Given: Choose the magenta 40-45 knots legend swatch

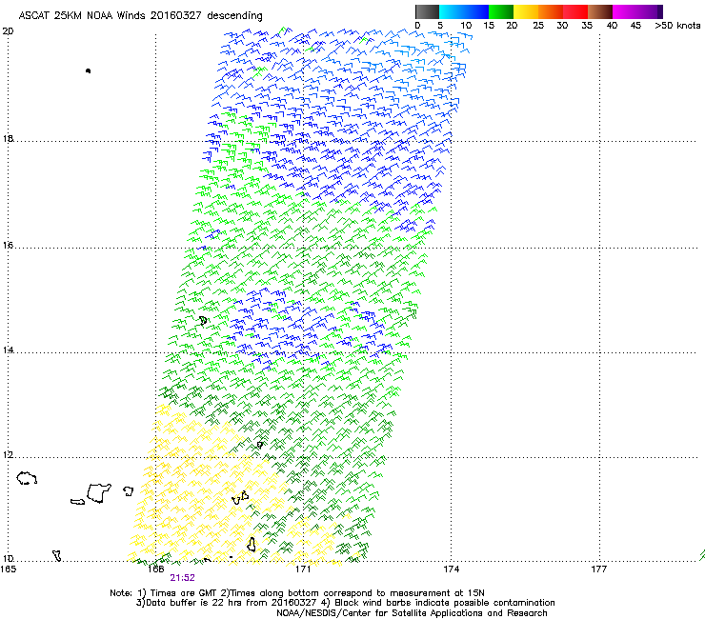Looking at the screenshot, I should coord(625,11).
